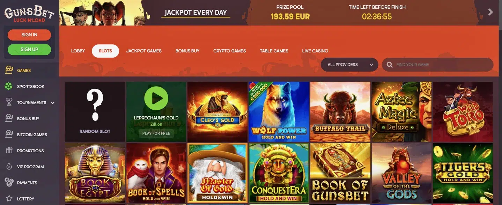Click the magnifier icon in game search
Screen dimensions: 502x205
(x=390, y=65)
